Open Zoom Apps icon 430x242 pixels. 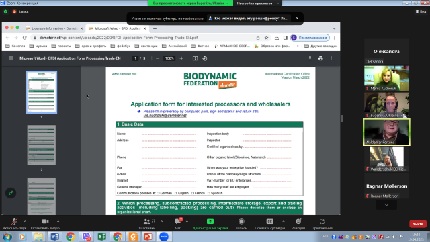tap(322, 221)
